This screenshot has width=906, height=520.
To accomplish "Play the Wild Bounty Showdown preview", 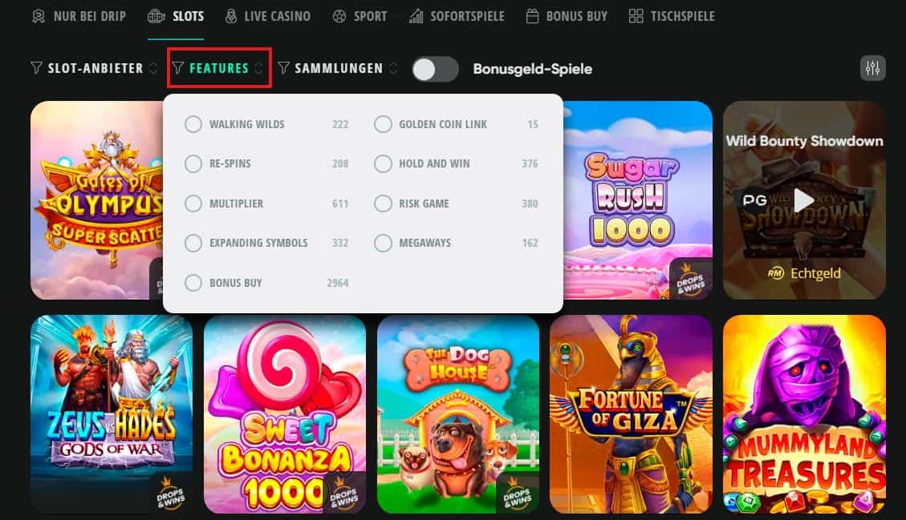I will coord(804,201).
